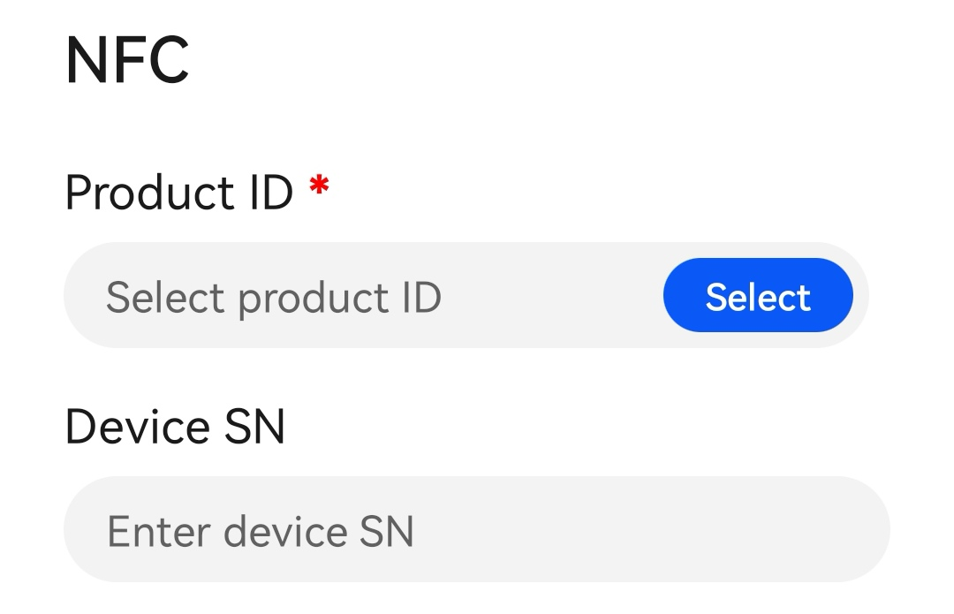Place cursor in the device SN input
Screen dimensions: 954x614
476,529
